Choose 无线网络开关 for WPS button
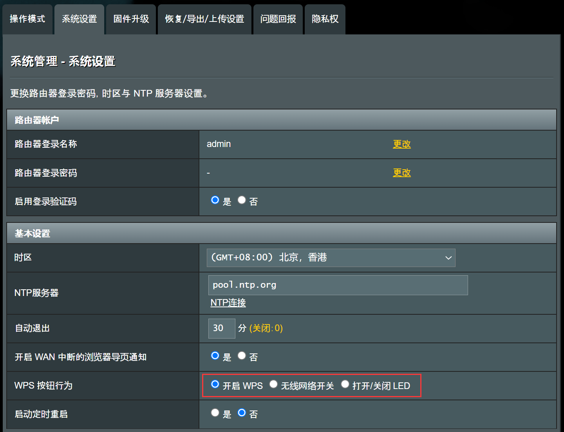The image size is (564, 432). (273, 384)
